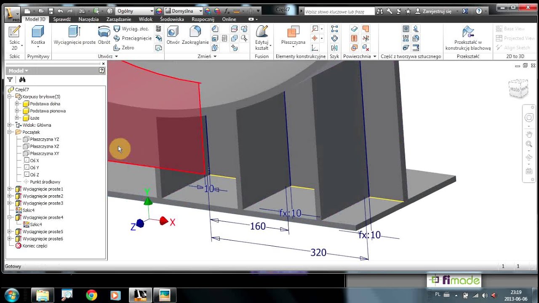This screenshot has width=539, height=303.
Task: Open the filter funnel in Model browser
Action: point(10,80)
